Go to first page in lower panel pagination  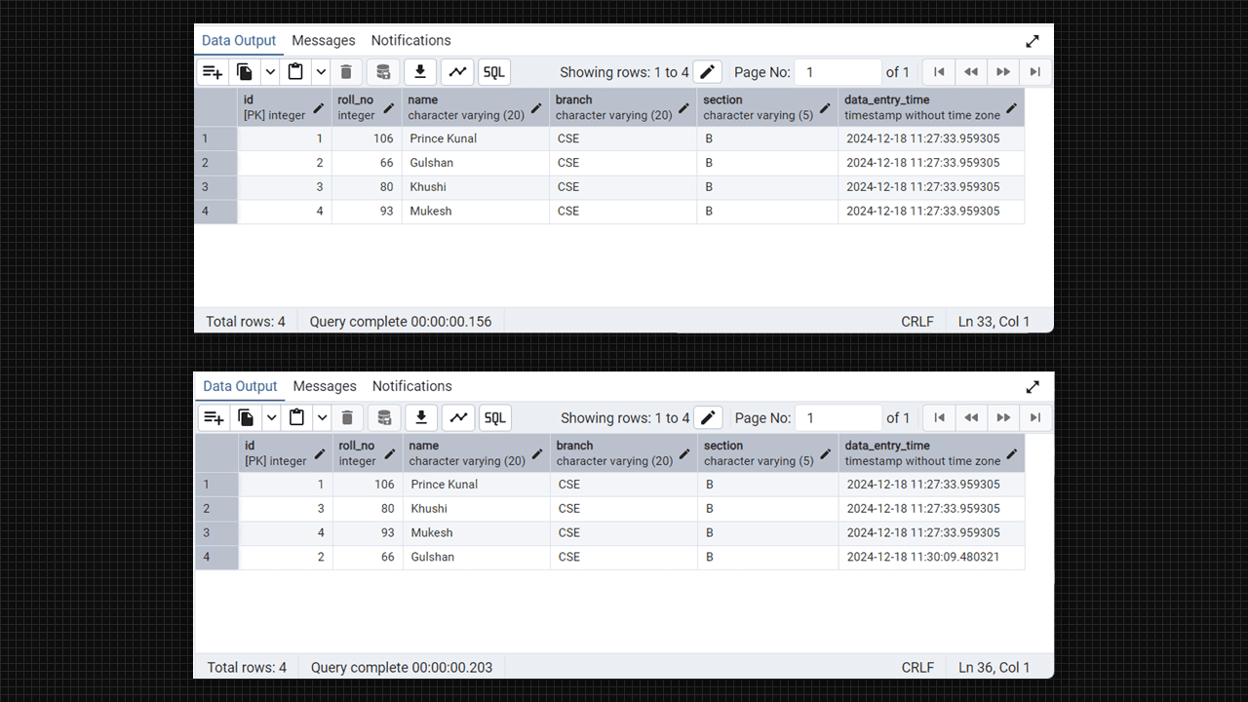(x=939, y=418)
